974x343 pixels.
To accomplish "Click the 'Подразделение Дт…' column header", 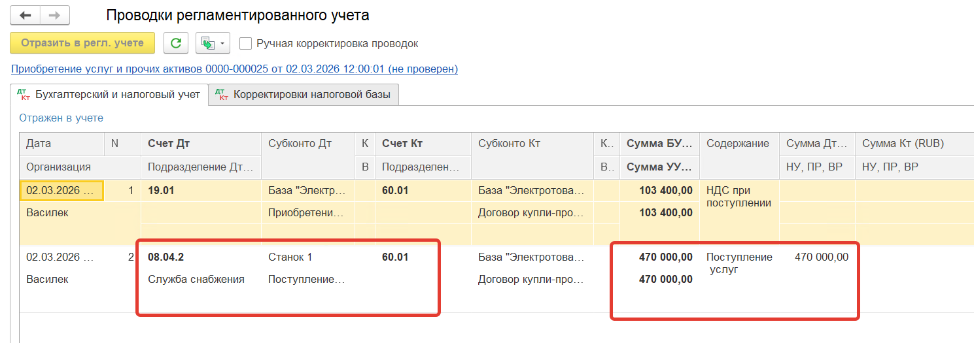I will (x=201, y=167).
